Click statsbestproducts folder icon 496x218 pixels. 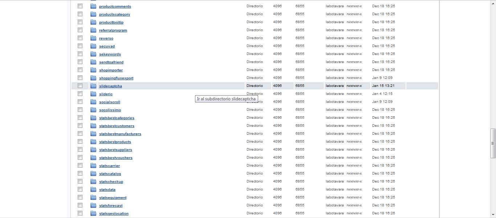(x=93, y=142)
